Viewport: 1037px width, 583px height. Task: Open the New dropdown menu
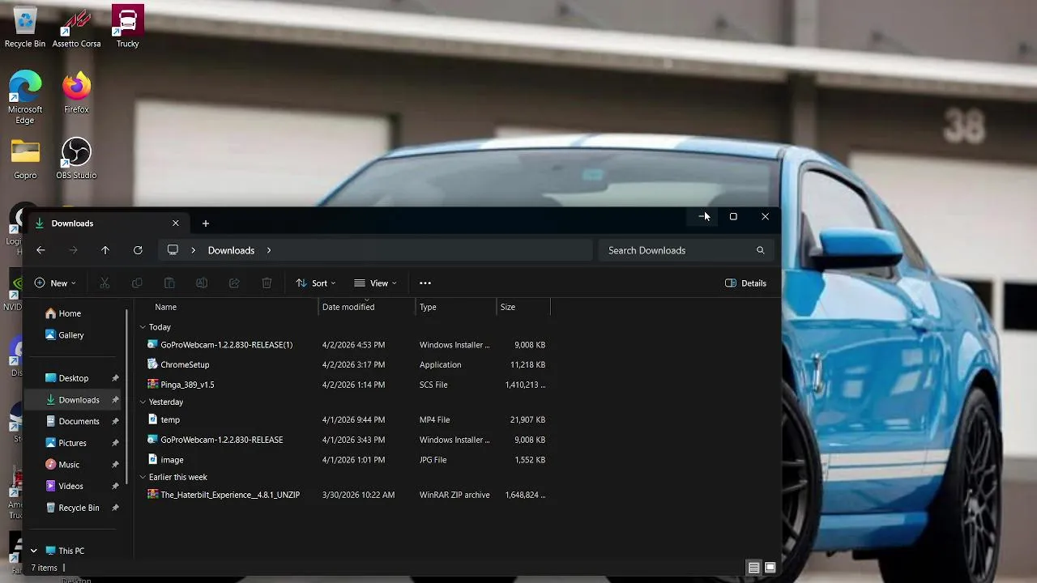click(55, 283)
